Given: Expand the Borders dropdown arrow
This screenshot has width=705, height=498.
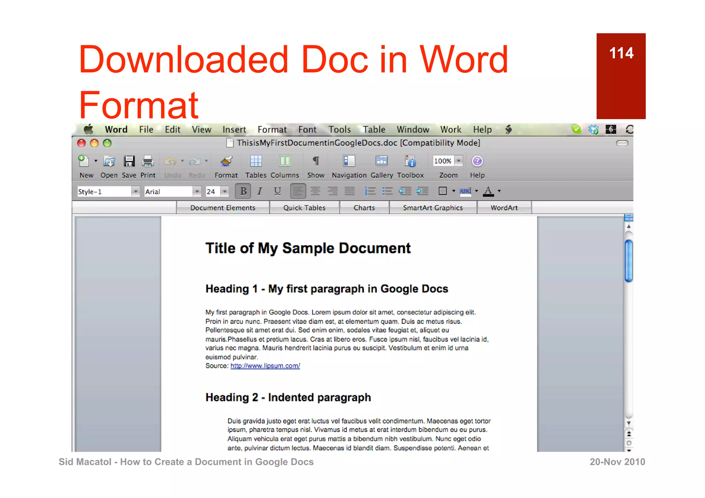Looking at the screenshot, I should pos(453,191).
